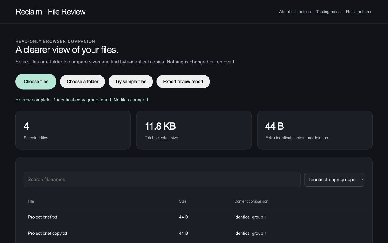Click the Read-only browser companion label

click(55, 41)
